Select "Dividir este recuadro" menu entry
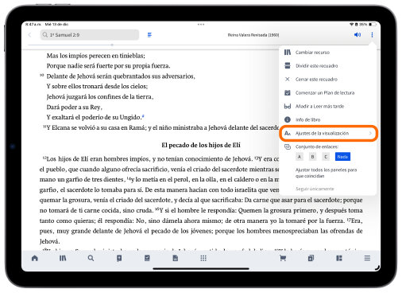The height and width of the screenshot is (293, 402). [328, 65]
